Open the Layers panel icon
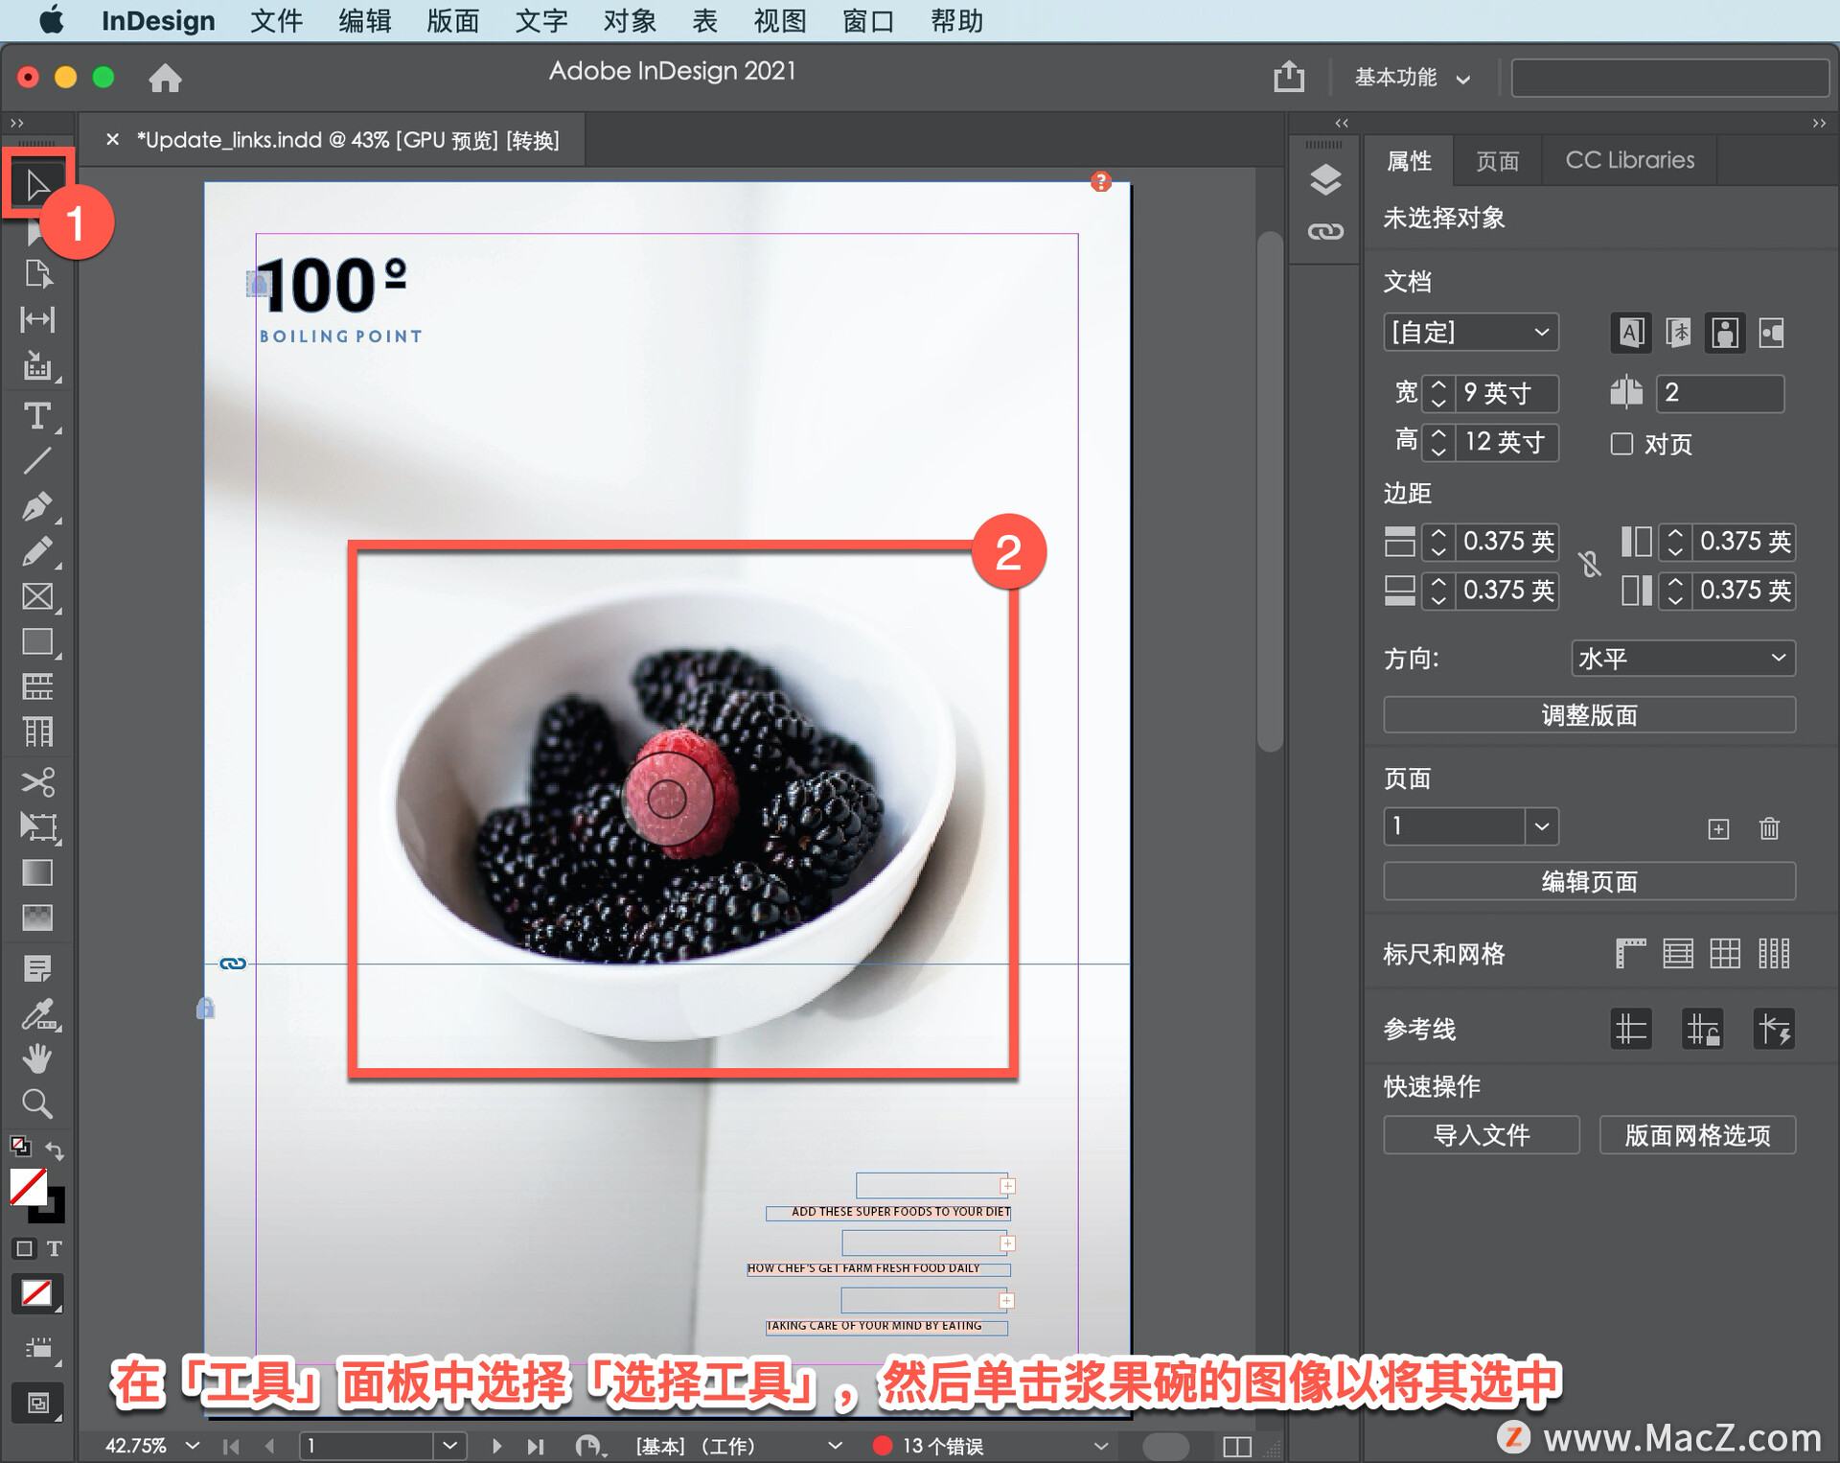The height and width of the screenshot is (1463, 1840). (x=1325, y=179)
